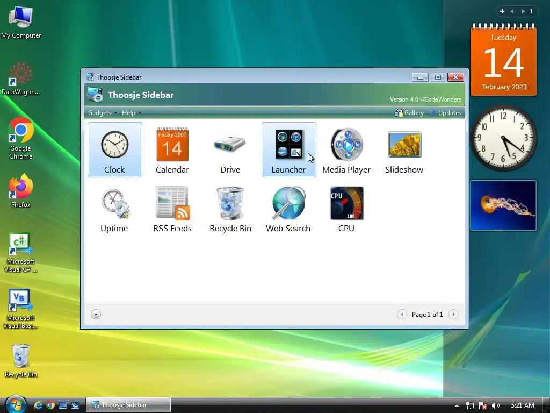Launch Chrome from quick launch bar

50,405
